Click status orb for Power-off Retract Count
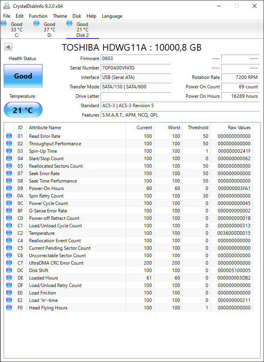This screenshot has height=362, width=264. [x=9, y=218]
